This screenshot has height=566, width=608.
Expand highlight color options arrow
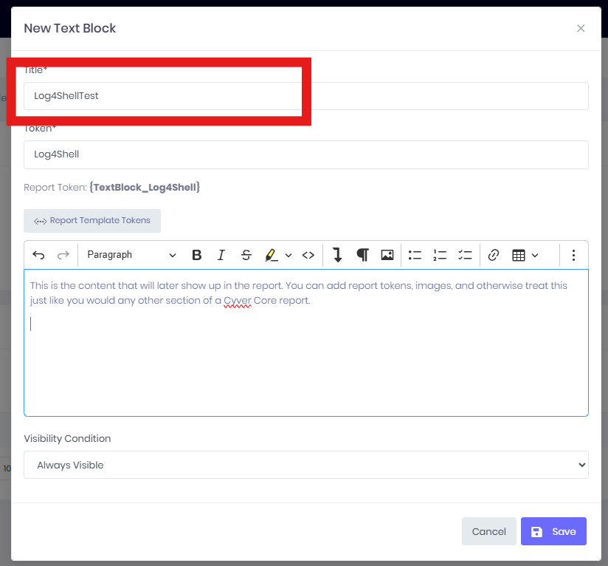click(x=288, y=256)
